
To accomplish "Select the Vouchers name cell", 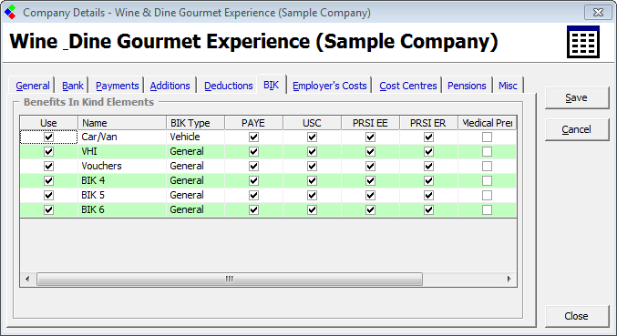I will [122, 167].
